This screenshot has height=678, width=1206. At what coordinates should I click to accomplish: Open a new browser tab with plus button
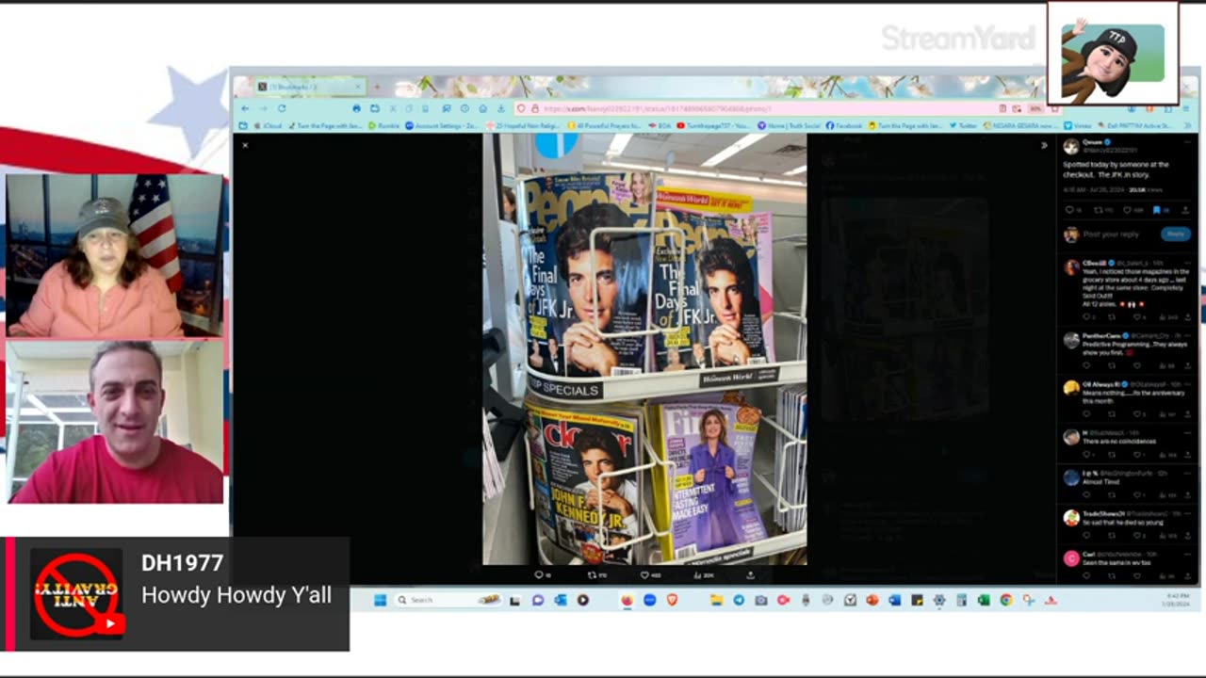[x=376, y=87]
